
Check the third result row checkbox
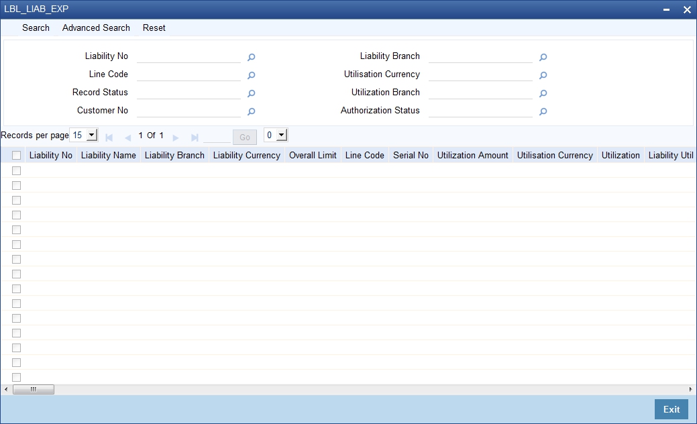point(17,200)
